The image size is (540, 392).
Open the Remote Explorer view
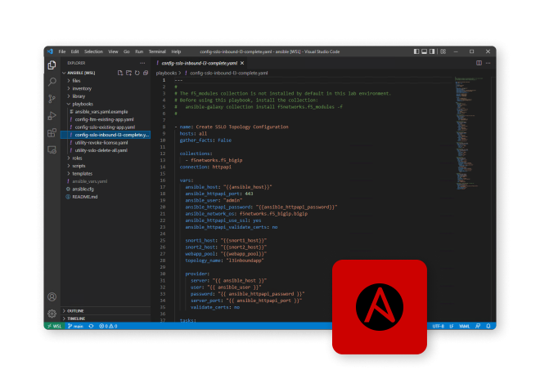(52, 150)
